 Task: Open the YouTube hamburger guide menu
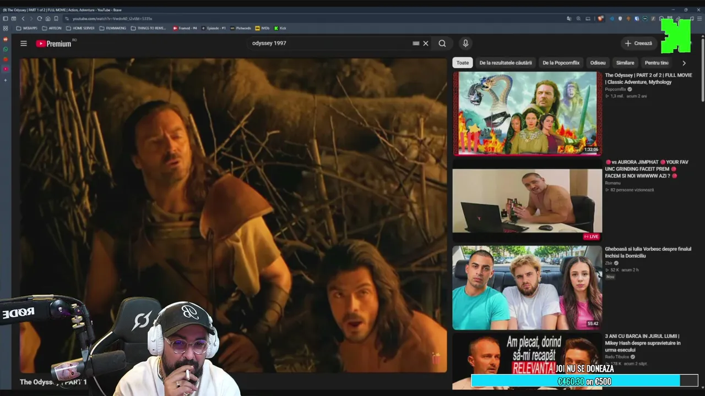coord(24,43)
